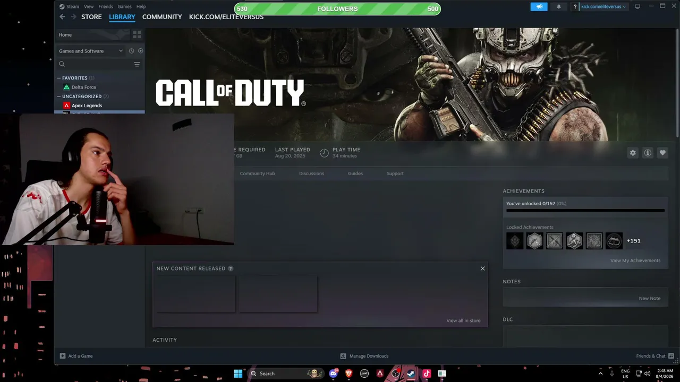Open Friends & Chat icon
The height and width of the screenshot is (382, 680).
click(671, 356)
